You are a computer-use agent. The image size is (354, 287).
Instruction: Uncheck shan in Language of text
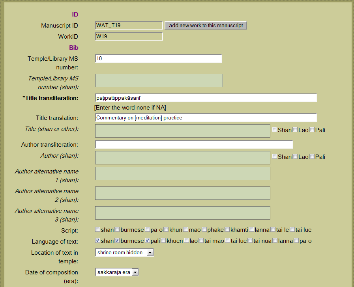(98, 240)
